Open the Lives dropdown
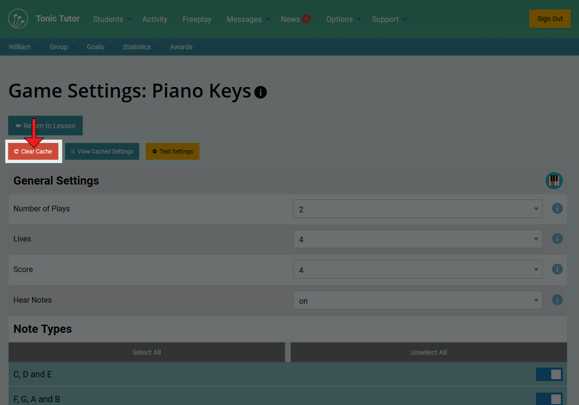 417,239
